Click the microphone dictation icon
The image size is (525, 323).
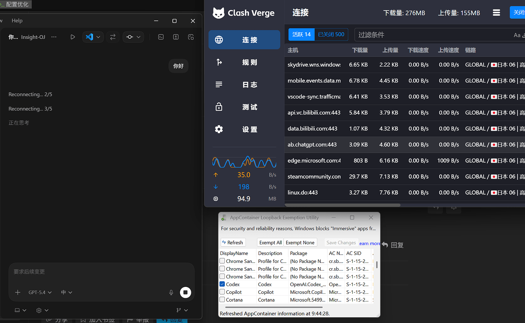[171, 292]
